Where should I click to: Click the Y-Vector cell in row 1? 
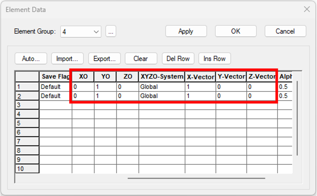(231, 87)
